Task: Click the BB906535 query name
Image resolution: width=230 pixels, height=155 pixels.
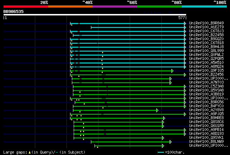Action: point(14,11)
